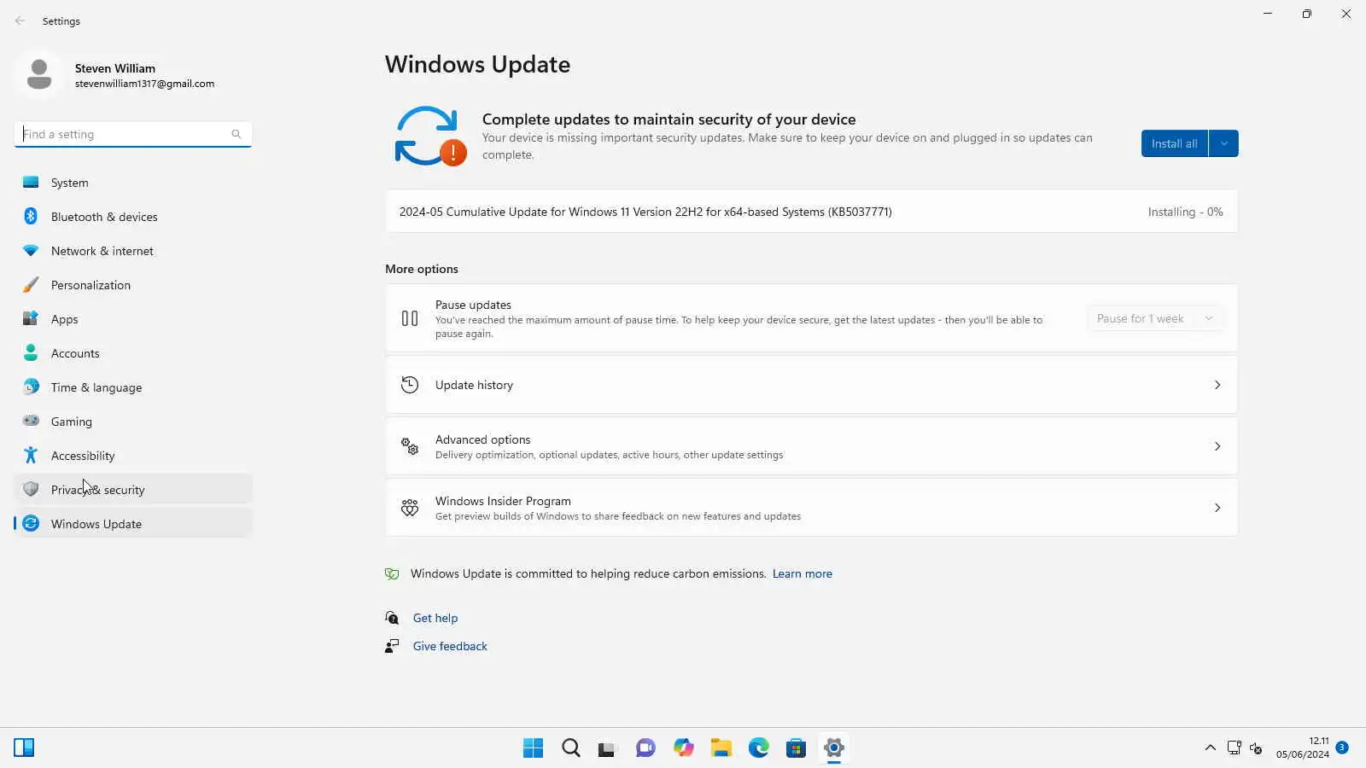
Task: Go to Bluetooth & devices settings
Action: tap(133, 217)
